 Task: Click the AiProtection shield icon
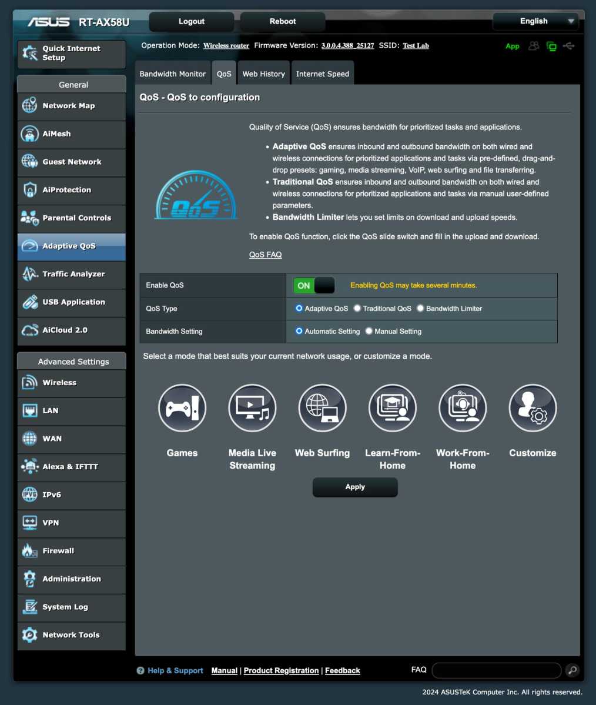tap(29, 190)
